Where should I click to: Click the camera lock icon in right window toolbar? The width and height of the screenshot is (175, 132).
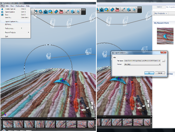[106, 10]
